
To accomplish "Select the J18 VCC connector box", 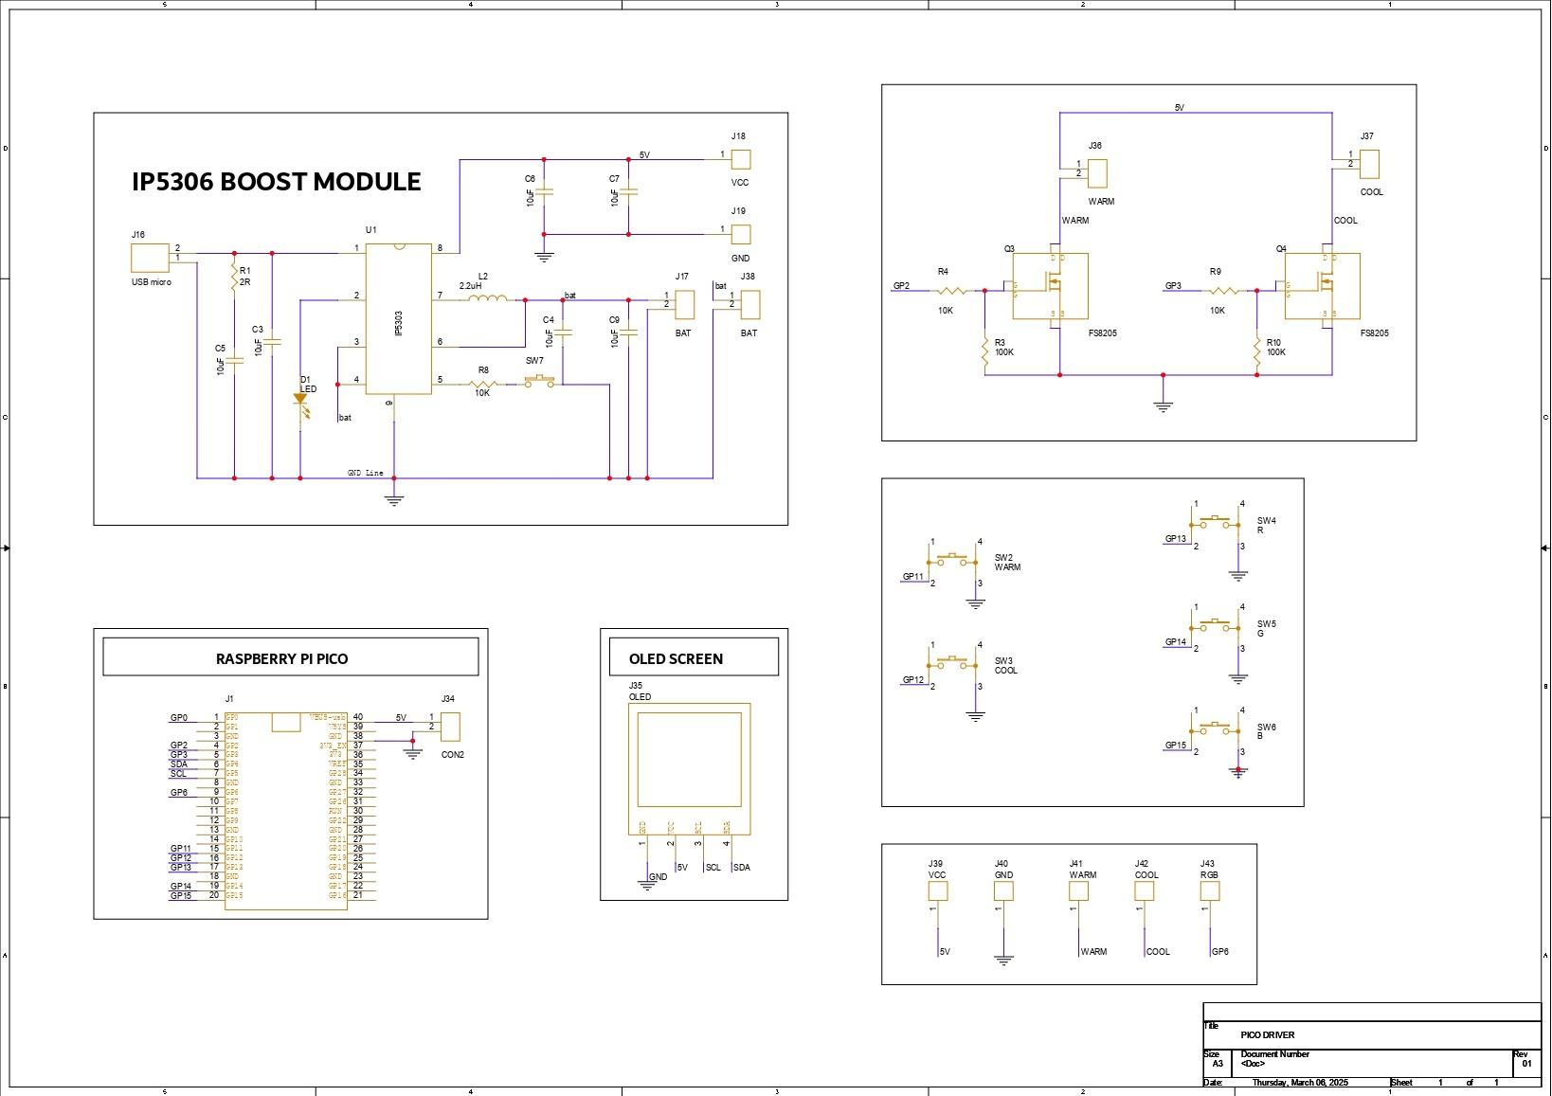I will [741, 159].
